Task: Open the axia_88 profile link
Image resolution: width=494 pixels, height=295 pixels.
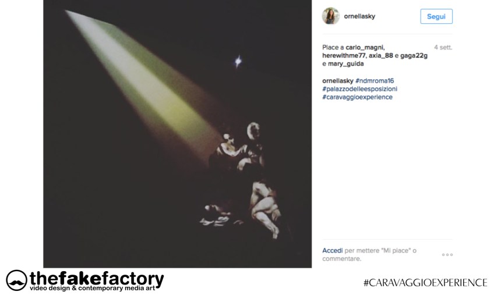Action: pyautogui.click(x=380, y=56)
